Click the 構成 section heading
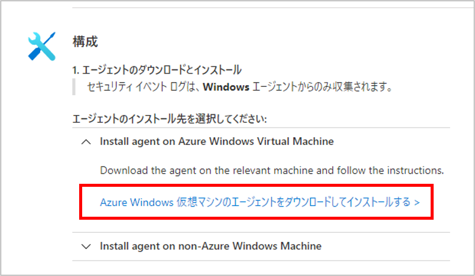Viewport: 475px width, 276px height. (x=85, y=41)
